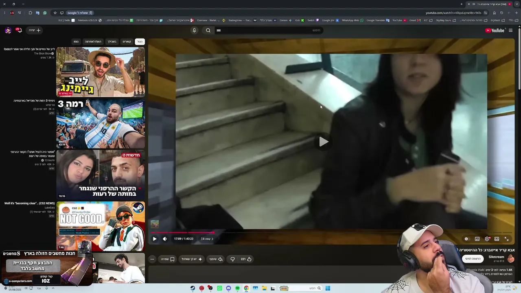Open the video settings gear
Image resolution: width=521 pixels, height=293 pixels.
pos(487,239)
